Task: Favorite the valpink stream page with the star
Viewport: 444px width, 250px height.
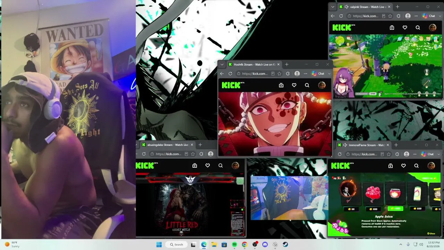Action: click(390, 16)
